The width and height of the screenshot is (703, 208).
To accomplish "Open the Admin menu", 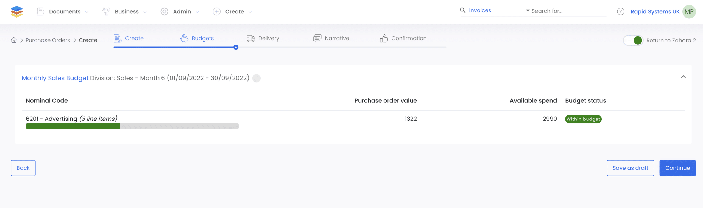I will [180, 11].
